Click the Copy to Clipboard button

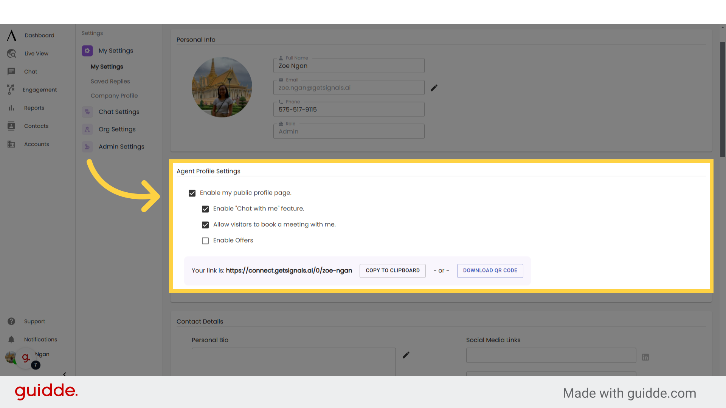coord(392,270)
